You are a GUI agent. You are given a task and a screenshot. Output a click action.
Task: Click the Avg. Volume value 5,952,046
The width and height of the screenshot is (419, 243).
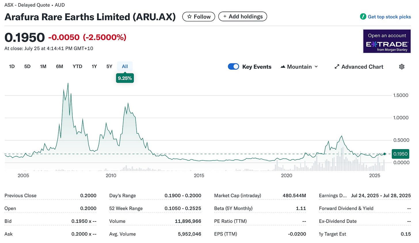[x=189, y=234]
